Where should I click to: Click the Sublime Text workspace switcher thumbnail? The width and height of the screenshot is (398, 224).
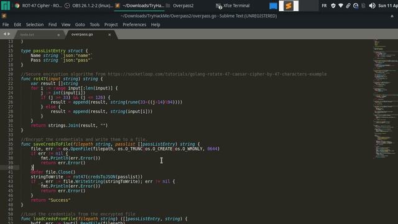click(289, 6)
